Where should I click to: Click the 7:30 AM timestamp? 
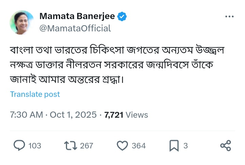[x=26, y=115]
